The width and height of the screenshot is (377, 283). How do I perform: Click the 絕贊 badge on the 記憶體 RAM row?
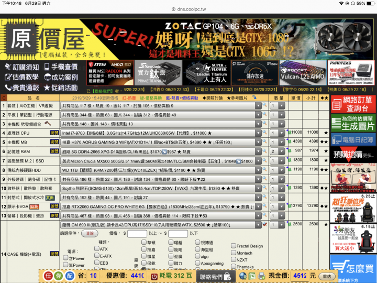(x=54, y=151)
